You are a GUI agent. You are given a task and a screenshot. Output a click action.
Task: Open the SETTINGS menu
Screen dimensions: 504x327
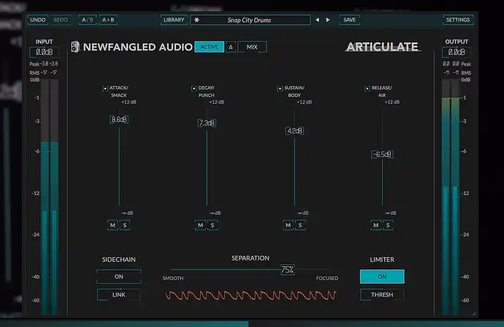click(x=458, y=20)
